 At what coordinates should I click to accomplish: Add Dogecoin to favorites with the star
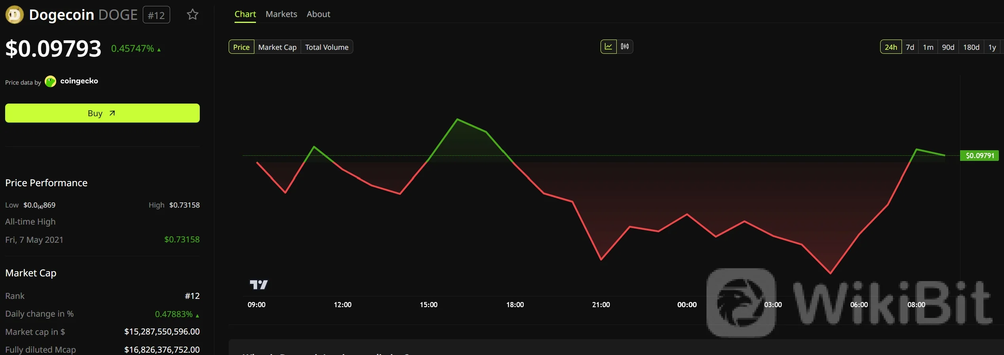coord(193,15)
